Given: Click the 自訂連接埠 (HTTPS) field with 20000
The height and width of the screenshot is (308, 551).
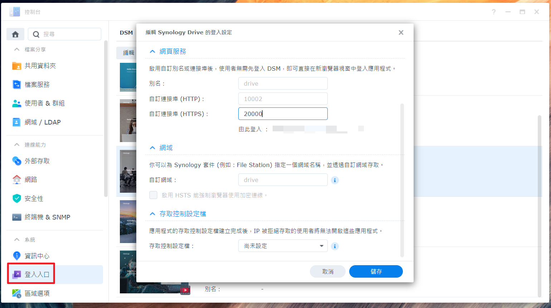Looking at the screenshot, I should 283,114.
